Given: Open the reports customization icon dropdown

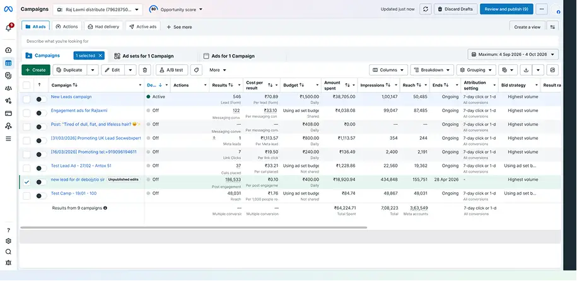Looking at the screenshot, I should click(508, 70).
